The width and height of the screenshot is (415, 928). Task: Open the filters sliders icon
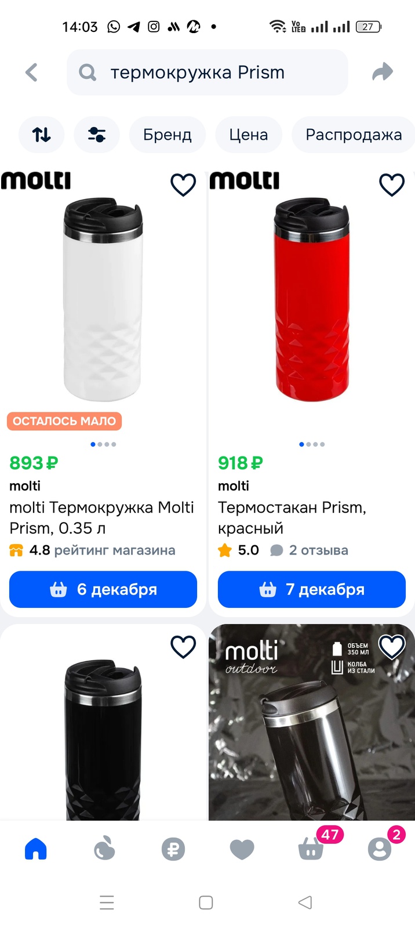[96, 135]
